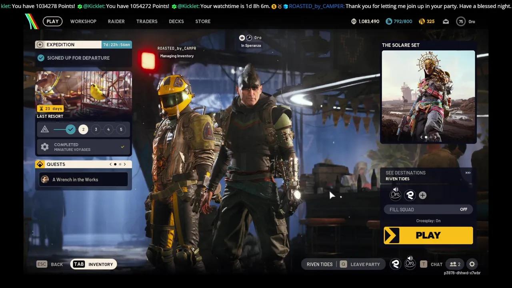This screenshot has height=288, width=512.
Task: Select first quest page dot indicator
Action: point(115,164)
